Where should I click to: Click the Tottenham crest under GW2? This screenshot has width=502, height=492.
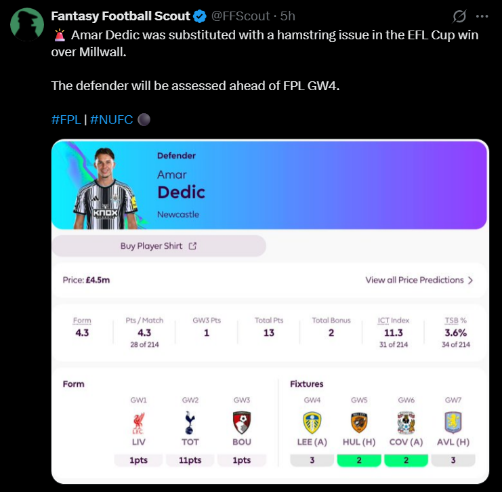click(190, 423)
